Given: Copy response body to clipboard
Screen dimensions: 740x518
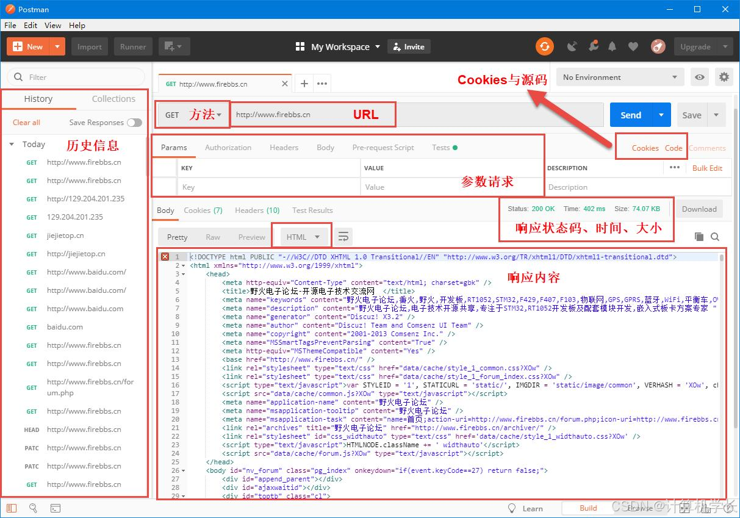Looking at the screenshot, I should (x=699, y=237).
